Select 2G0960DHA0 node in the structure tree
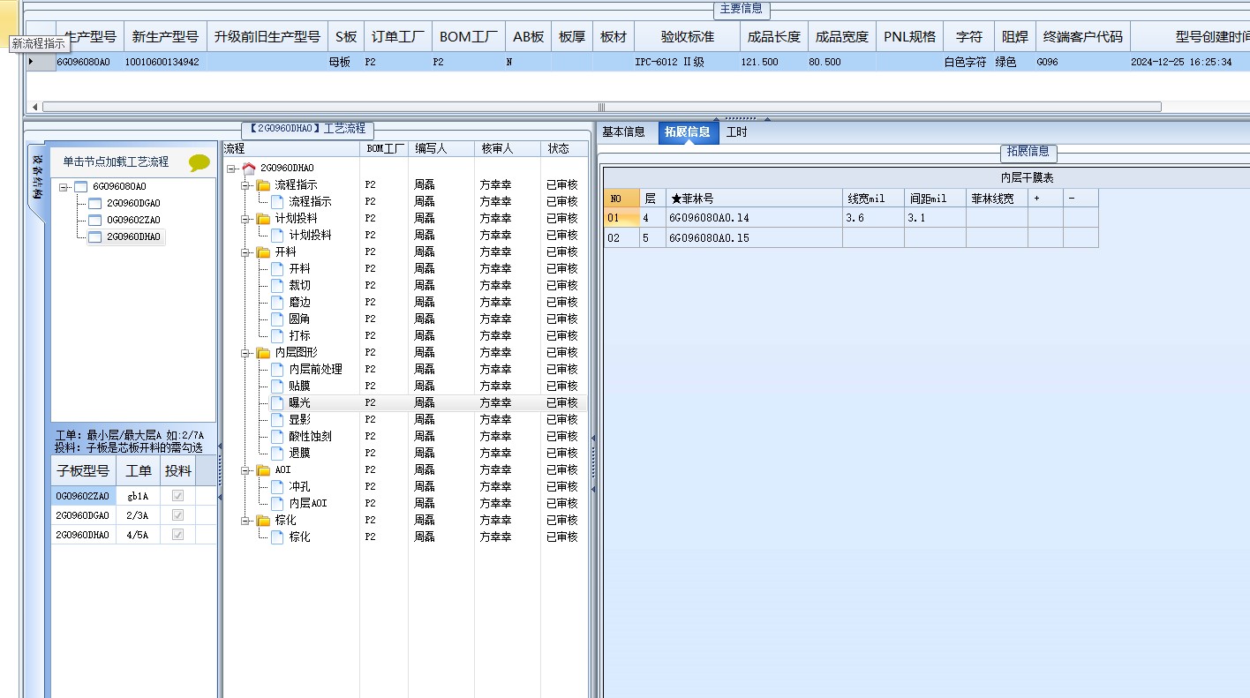Image resolution: width=1250 pixels, height=698 pixels. coord(133,236)
